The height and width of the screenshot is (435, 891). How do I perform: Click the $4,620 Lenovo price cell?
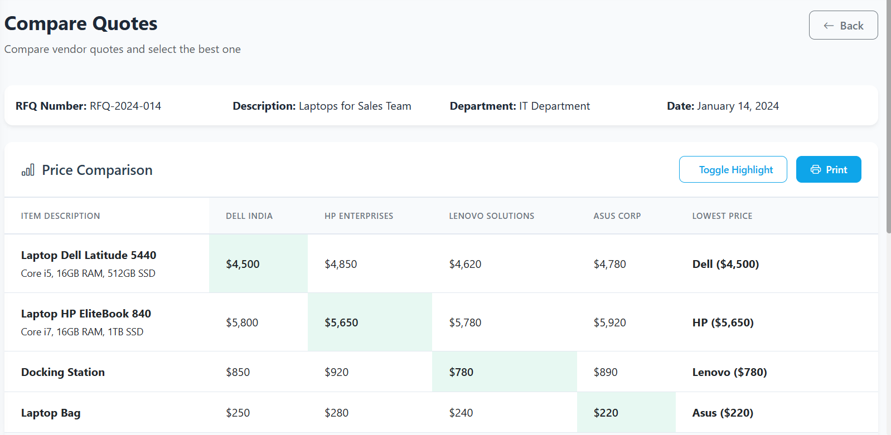(x=504, y=263)
